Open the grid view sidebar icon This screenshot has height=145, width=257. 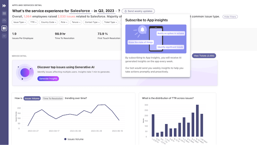click(4, 13)
